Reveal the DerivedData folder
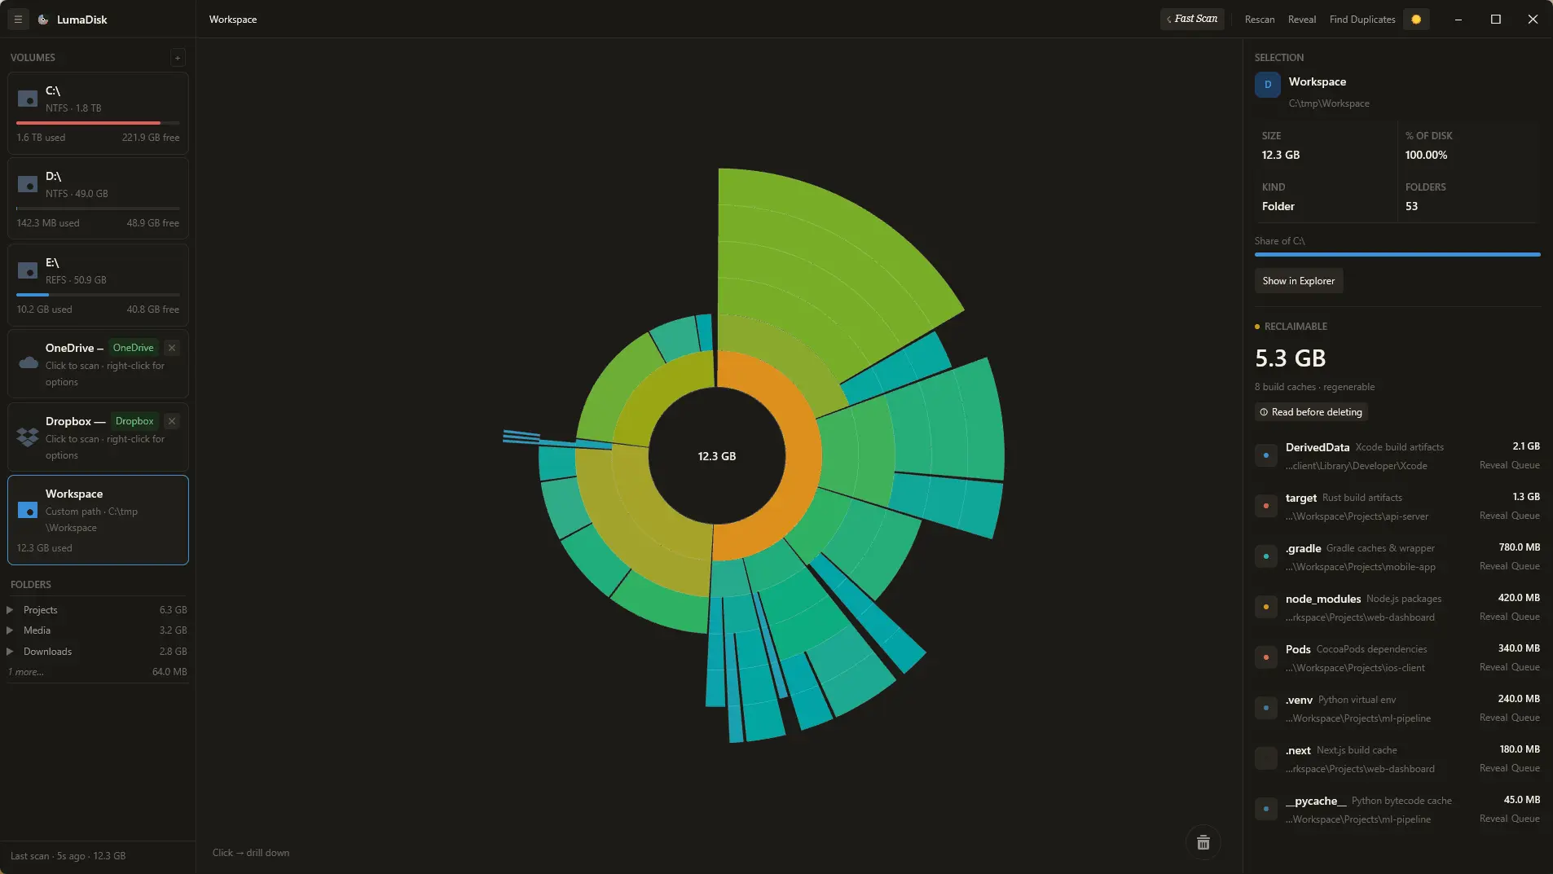 click(1494, 465)
